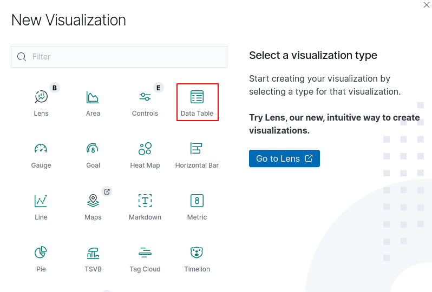Screen dimensions: 432x292
Task: Select the Goal visualization type
Action: [x=93, y=155]
